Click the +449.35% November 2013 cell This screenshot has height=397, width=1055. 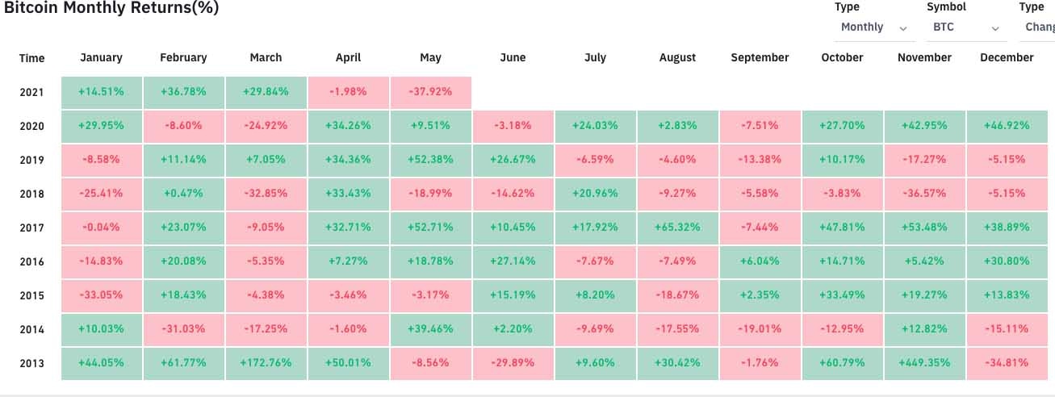pyautogui.click(x=924, y=363)
